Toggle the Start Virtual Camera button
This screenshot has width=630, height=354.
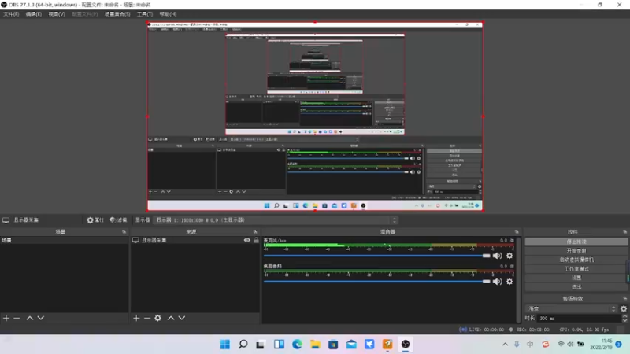pos(576,260)
